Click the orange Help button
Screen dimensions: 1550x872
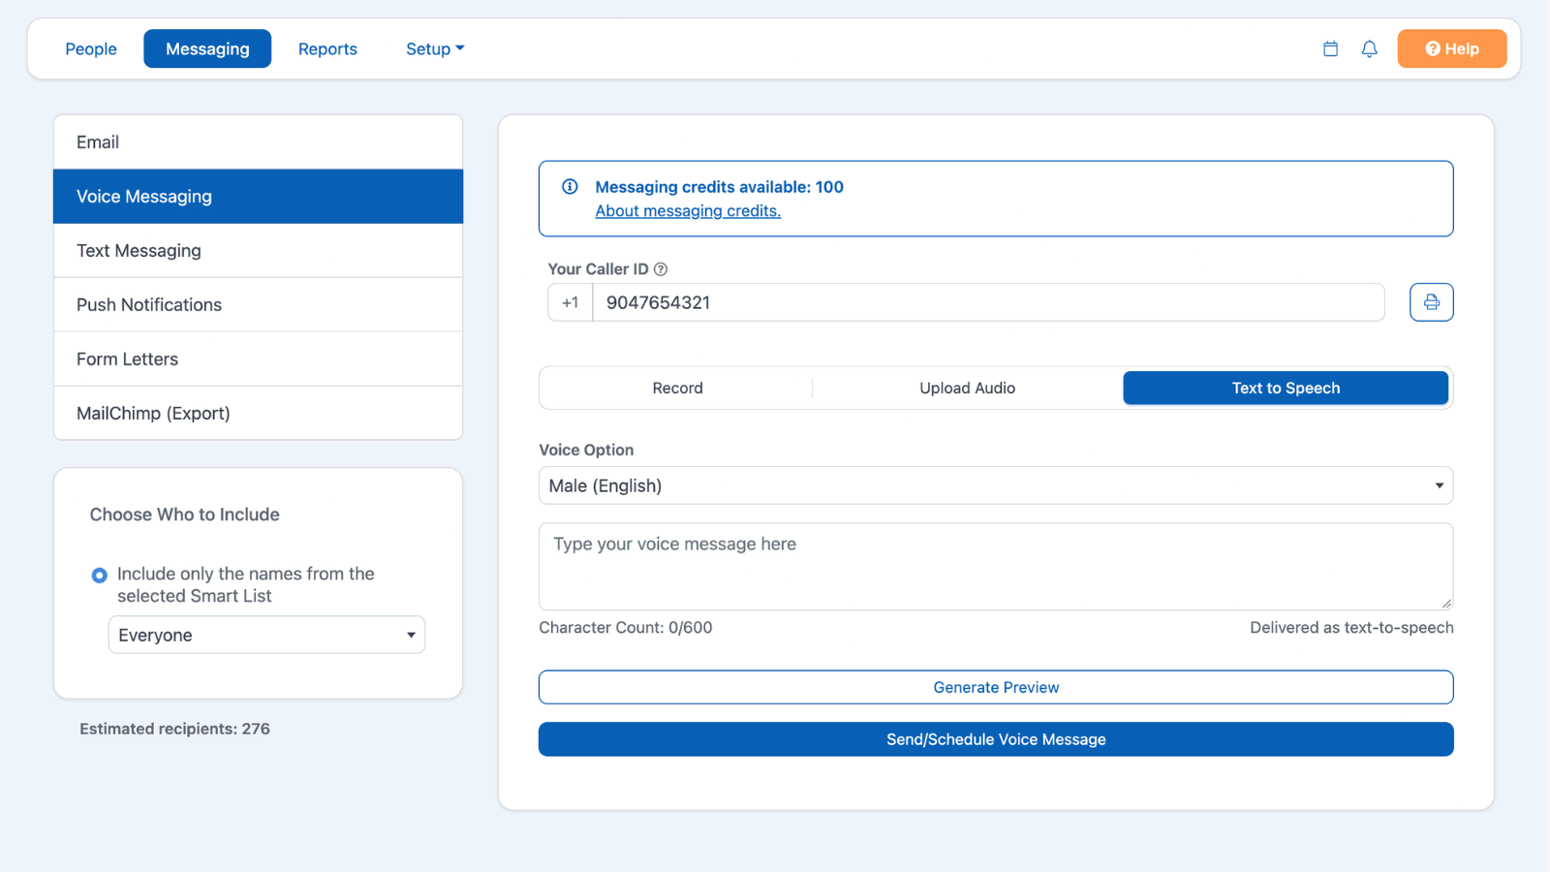1451,48
